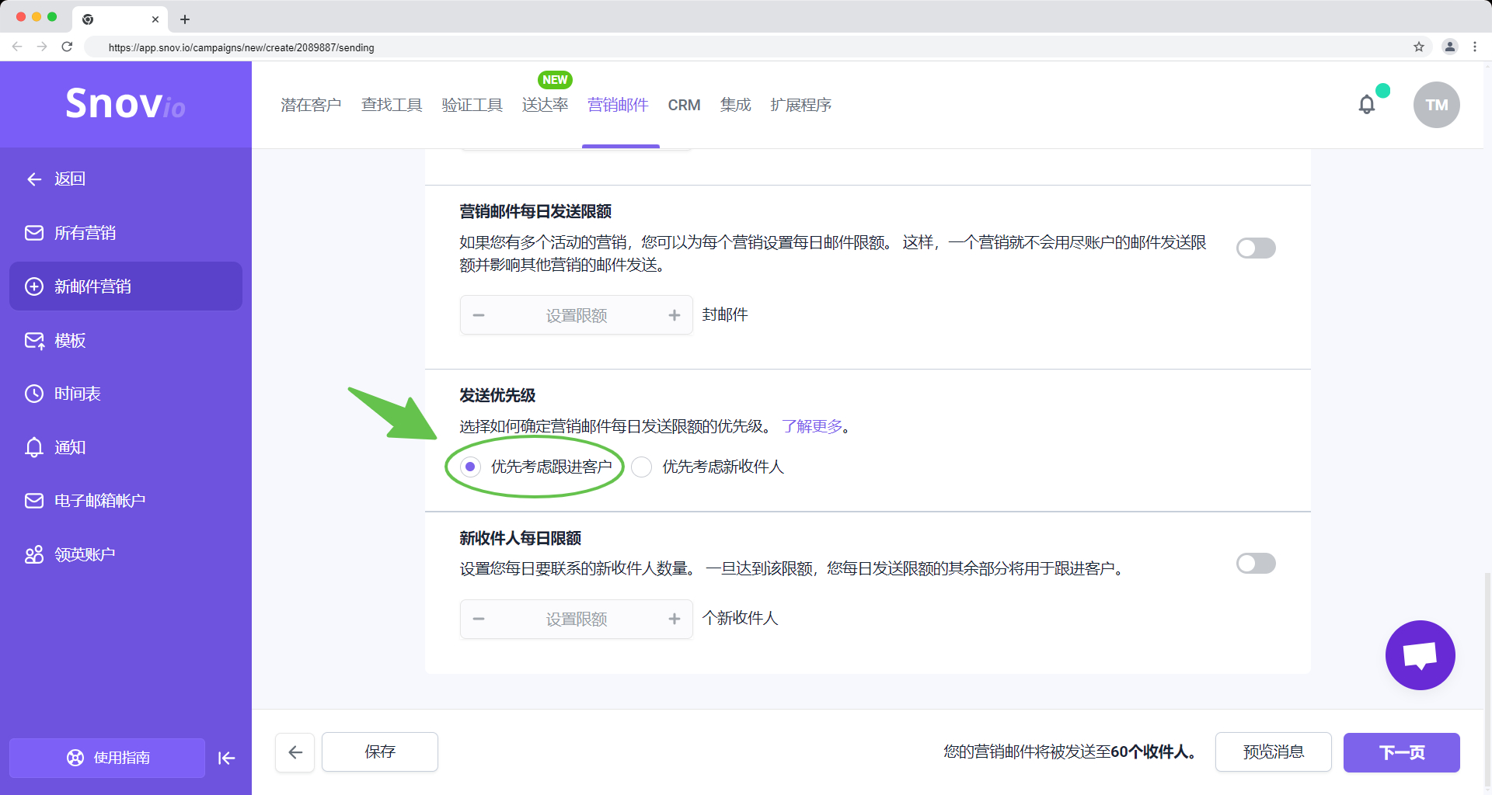
Task: Click the clock icon beside 时间表
Action: pos(34,394)
